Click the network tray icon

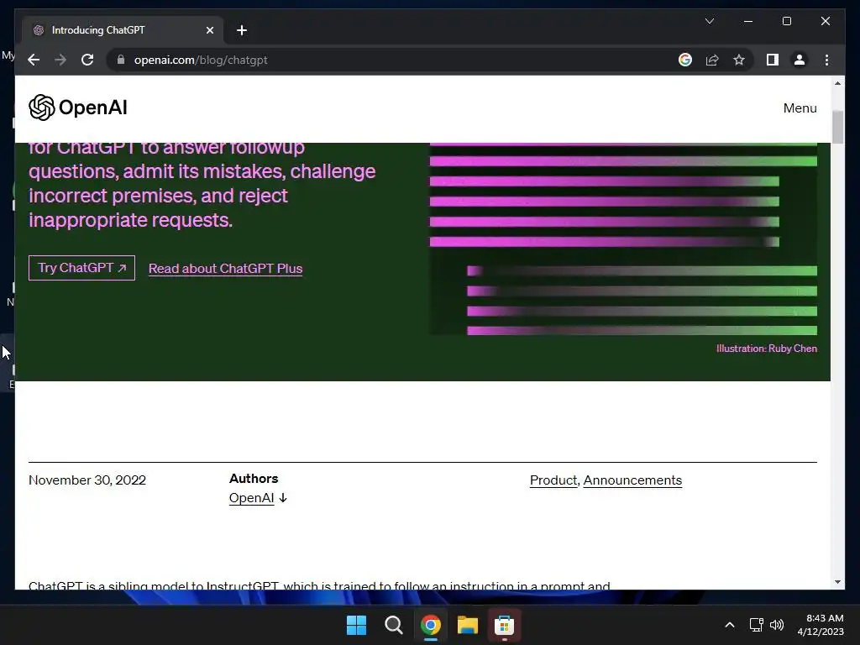click(x=757, y=625)
